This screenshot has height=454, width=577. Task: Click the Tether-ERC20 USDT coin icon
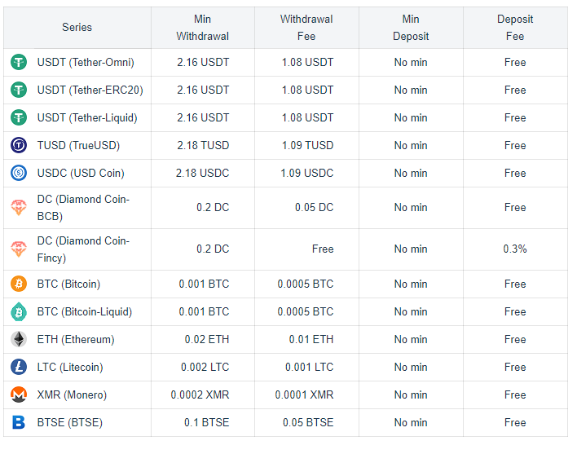point(19,90)
